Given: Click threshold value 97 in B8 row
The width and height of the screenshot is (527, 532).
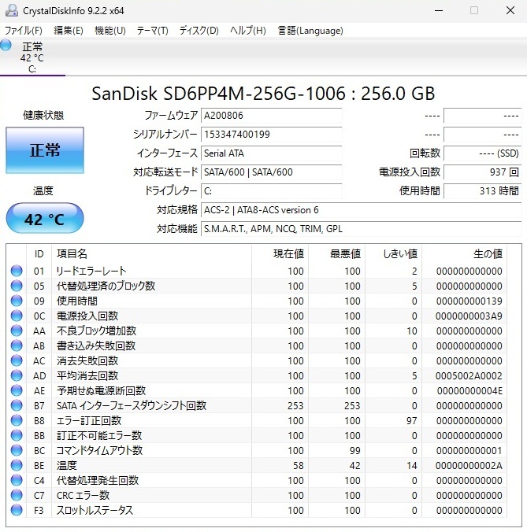Looking at the screenshot, I should click(411, 421).
